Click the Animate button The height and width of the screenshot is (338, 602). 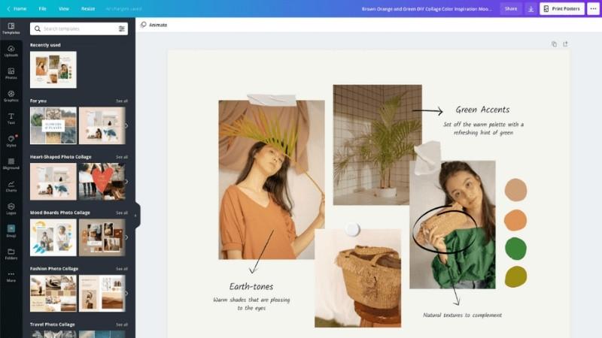[x=154, y=25]
